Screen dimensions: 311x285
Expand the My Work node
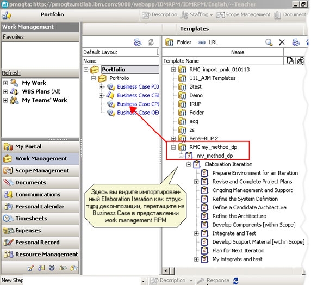click(x=5, y=83)
